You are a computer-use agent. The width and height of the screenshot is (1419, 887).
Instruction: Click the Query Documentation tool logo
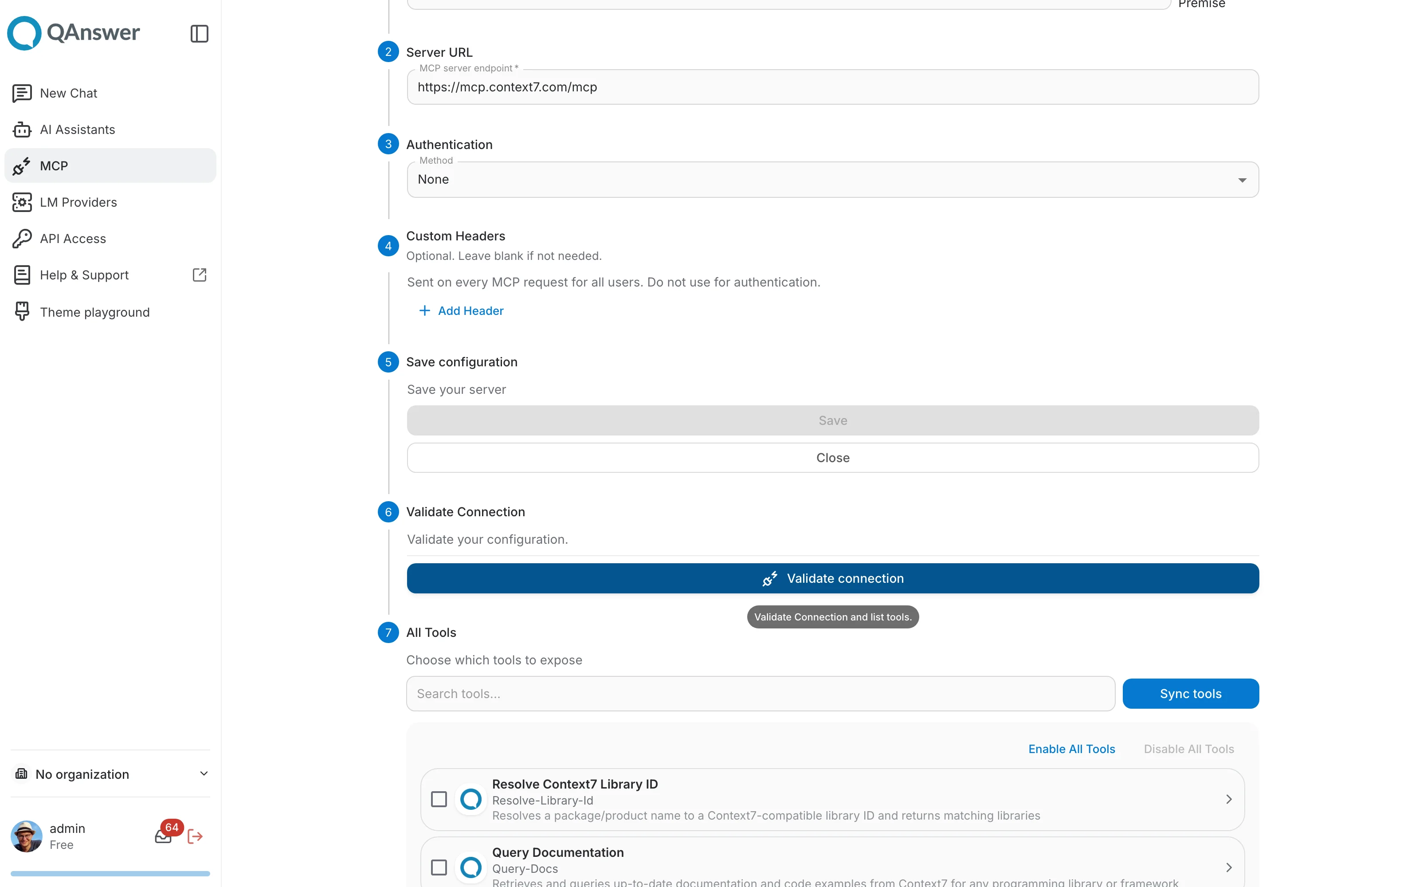click(x=471, y=867)
